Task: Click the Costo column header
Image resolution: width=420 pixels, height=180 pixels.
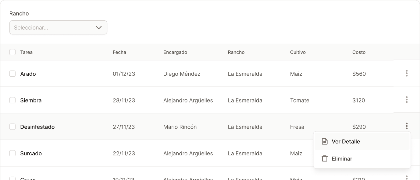Action: click(359, 52)
